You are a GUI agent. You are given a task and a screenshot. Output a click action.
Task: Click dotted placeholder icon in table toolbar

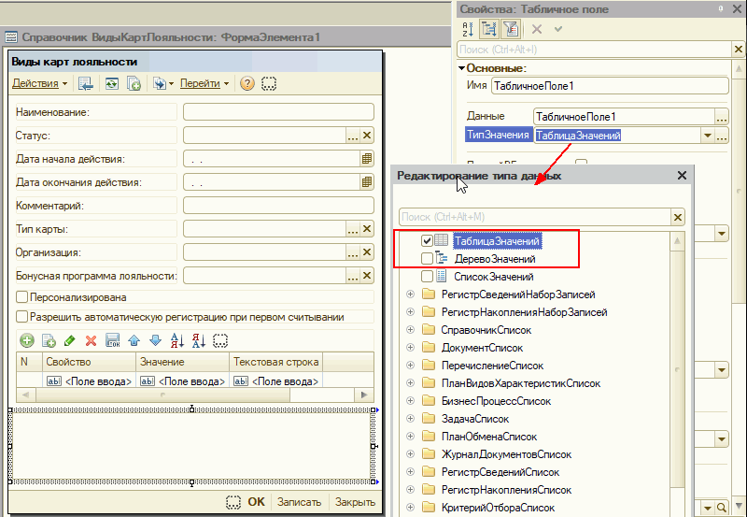point(220,340)
